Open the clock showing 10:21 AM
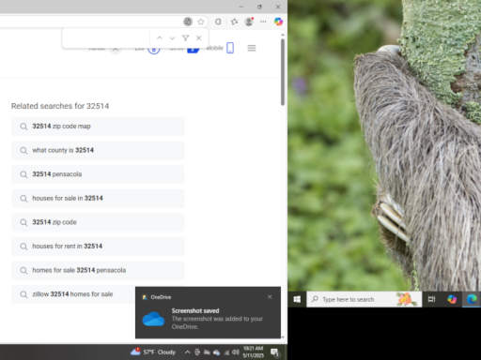481x360 pixels. tap(253, 352)
